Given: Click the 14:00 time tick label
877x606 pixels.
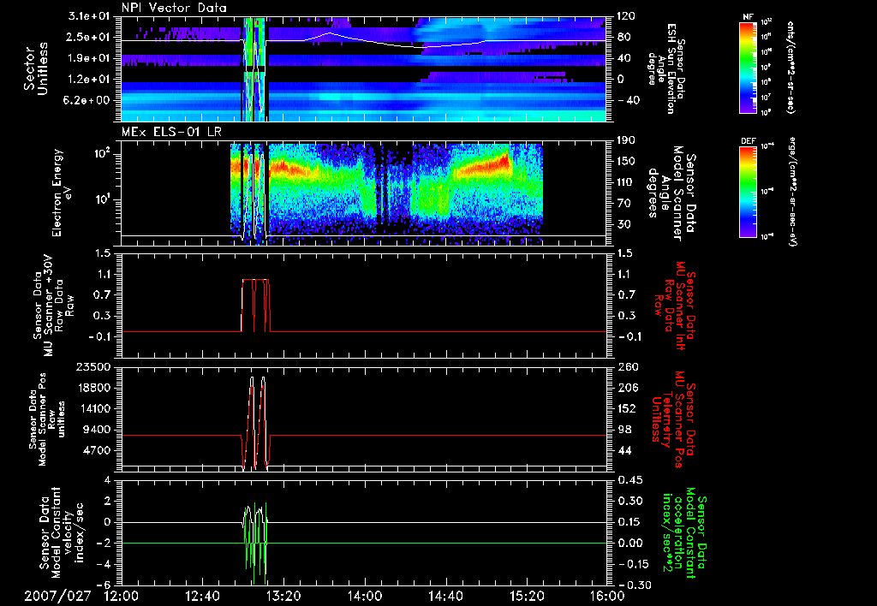Looking at the screenshot, I should [x=365, y=596].
